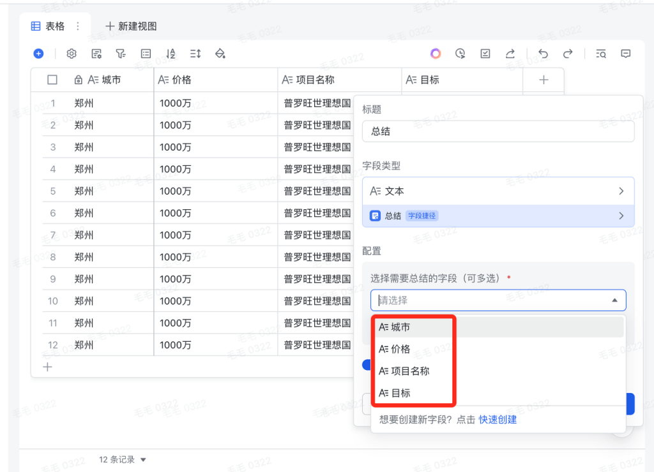
Task: Select 项目名称 in the dropdown list
Action: point(498,371)
